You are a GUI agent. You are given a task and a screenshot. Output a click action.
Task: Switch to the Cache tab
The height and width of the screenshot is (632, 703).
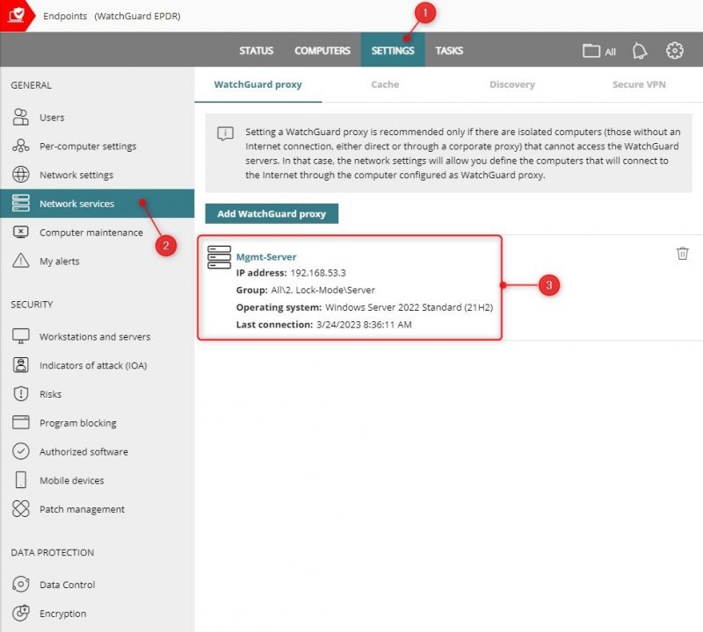click(385, 84)
